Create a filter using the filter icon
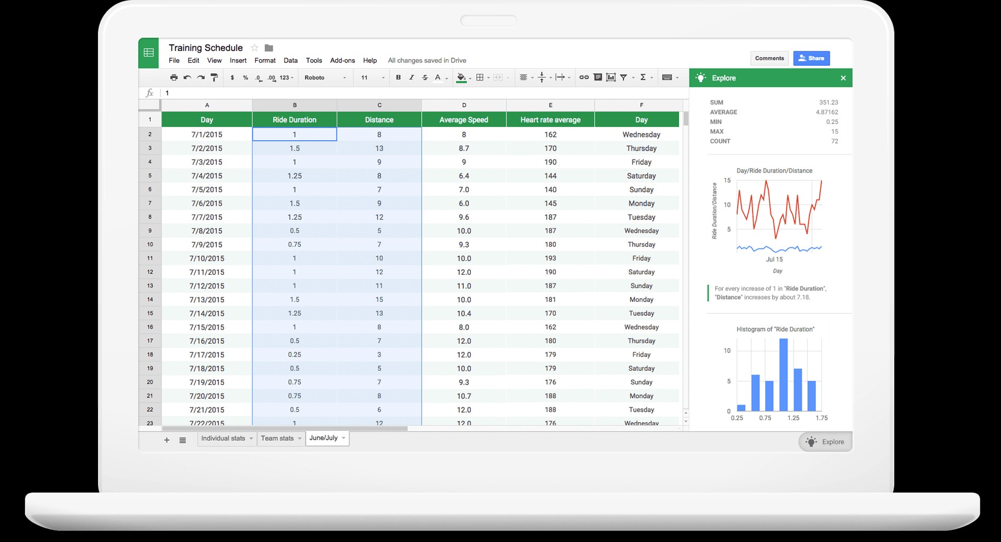The width and height of the screenshot is (1001, 542). tap(624, 77)
